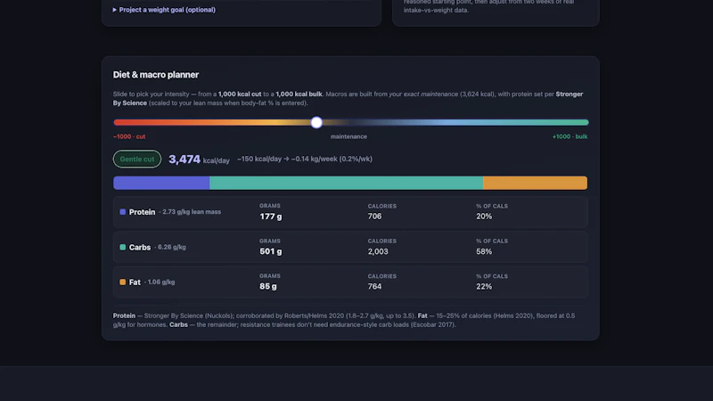Click the Fat color swatch
713x401 pixels.
[x=122, y=282]
